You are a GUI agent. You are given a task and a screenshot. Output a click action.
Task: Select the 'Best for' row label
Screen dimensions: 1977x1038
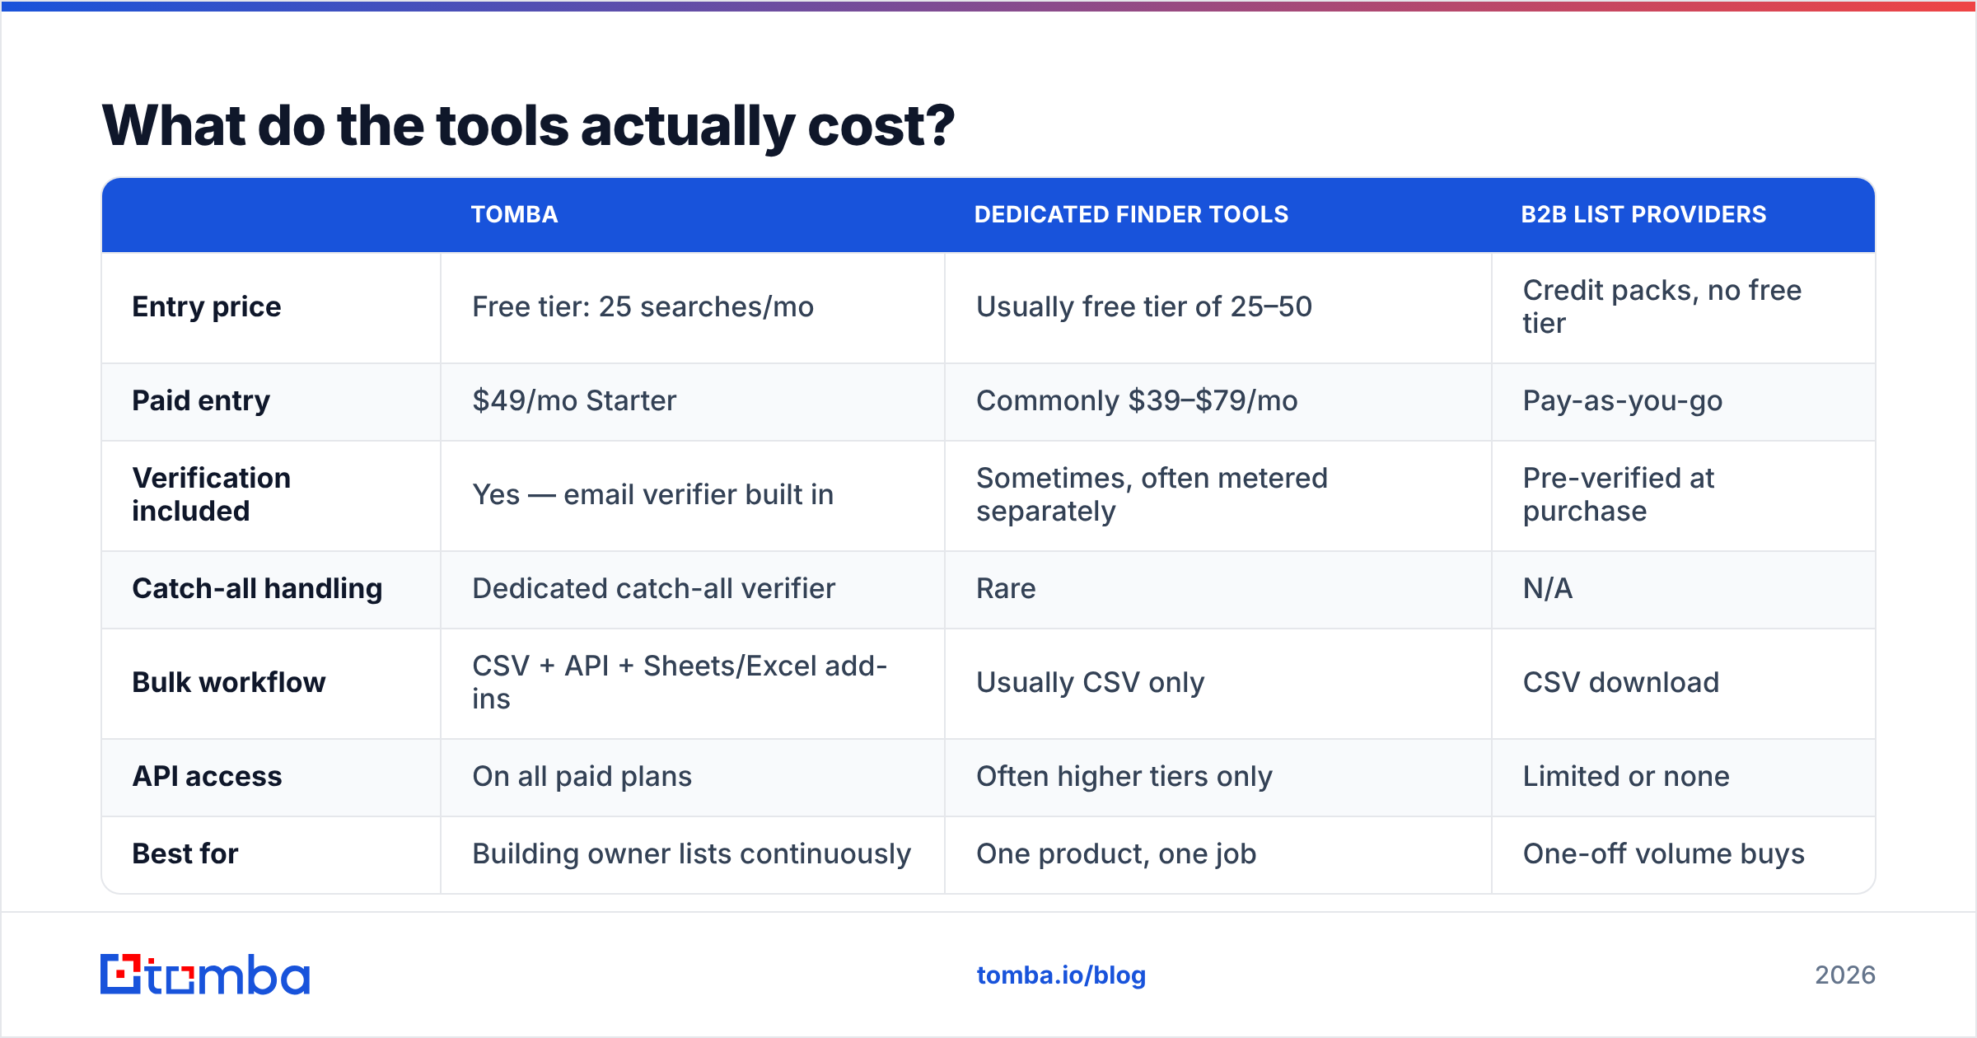[x=185, y=854]
